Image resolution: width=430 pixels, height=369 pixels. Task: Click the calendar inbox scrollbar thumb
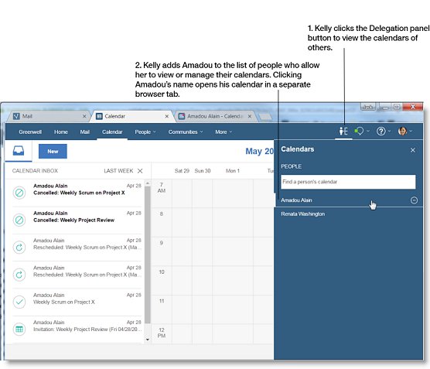148,255
